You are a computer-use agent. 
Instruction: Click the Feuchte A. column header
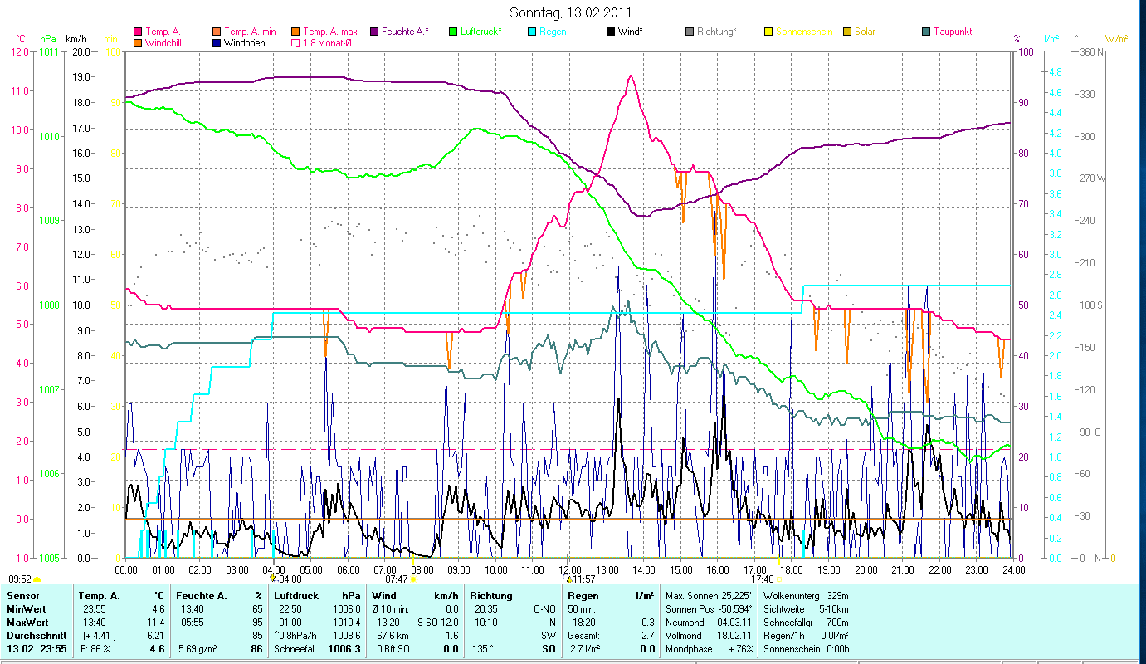(201, 595)
